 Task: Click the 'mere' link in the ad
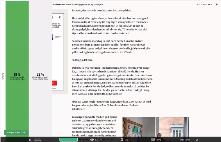(x=54, y=88)
